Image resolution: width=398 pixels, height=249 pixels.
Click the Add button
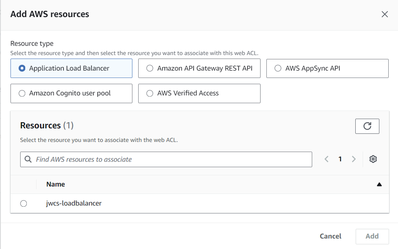(x=372, y=236)
